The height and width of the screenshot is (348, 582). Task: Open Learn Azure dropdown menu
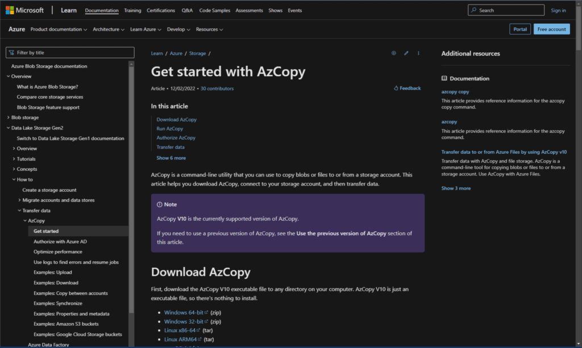(x=145, y=30)
